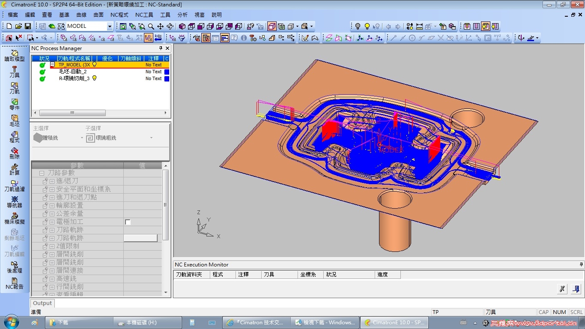
Task: Click the 優化 column header
Action: (107, 58)
